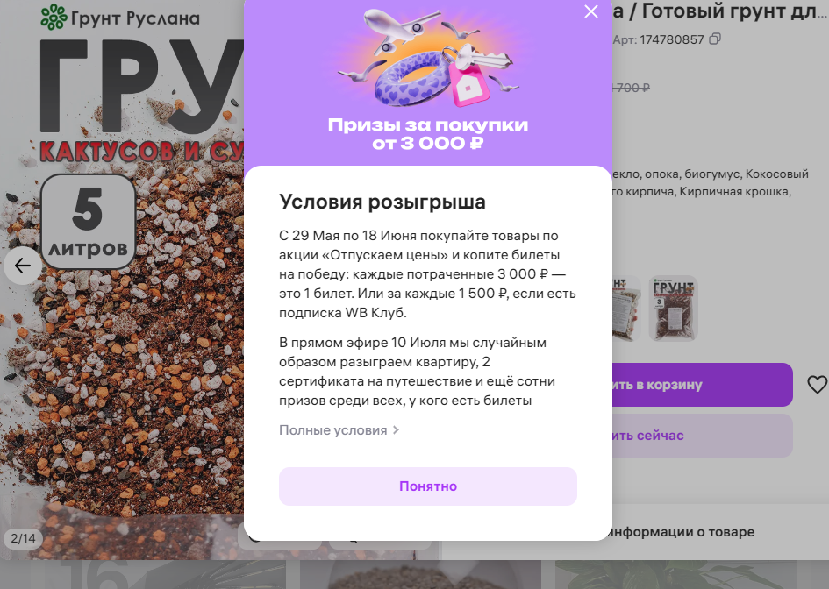This screenshot has height=589, width=829.
Task: Open the Грунт Руслана brand logo
Action: (x=120, y=18)
